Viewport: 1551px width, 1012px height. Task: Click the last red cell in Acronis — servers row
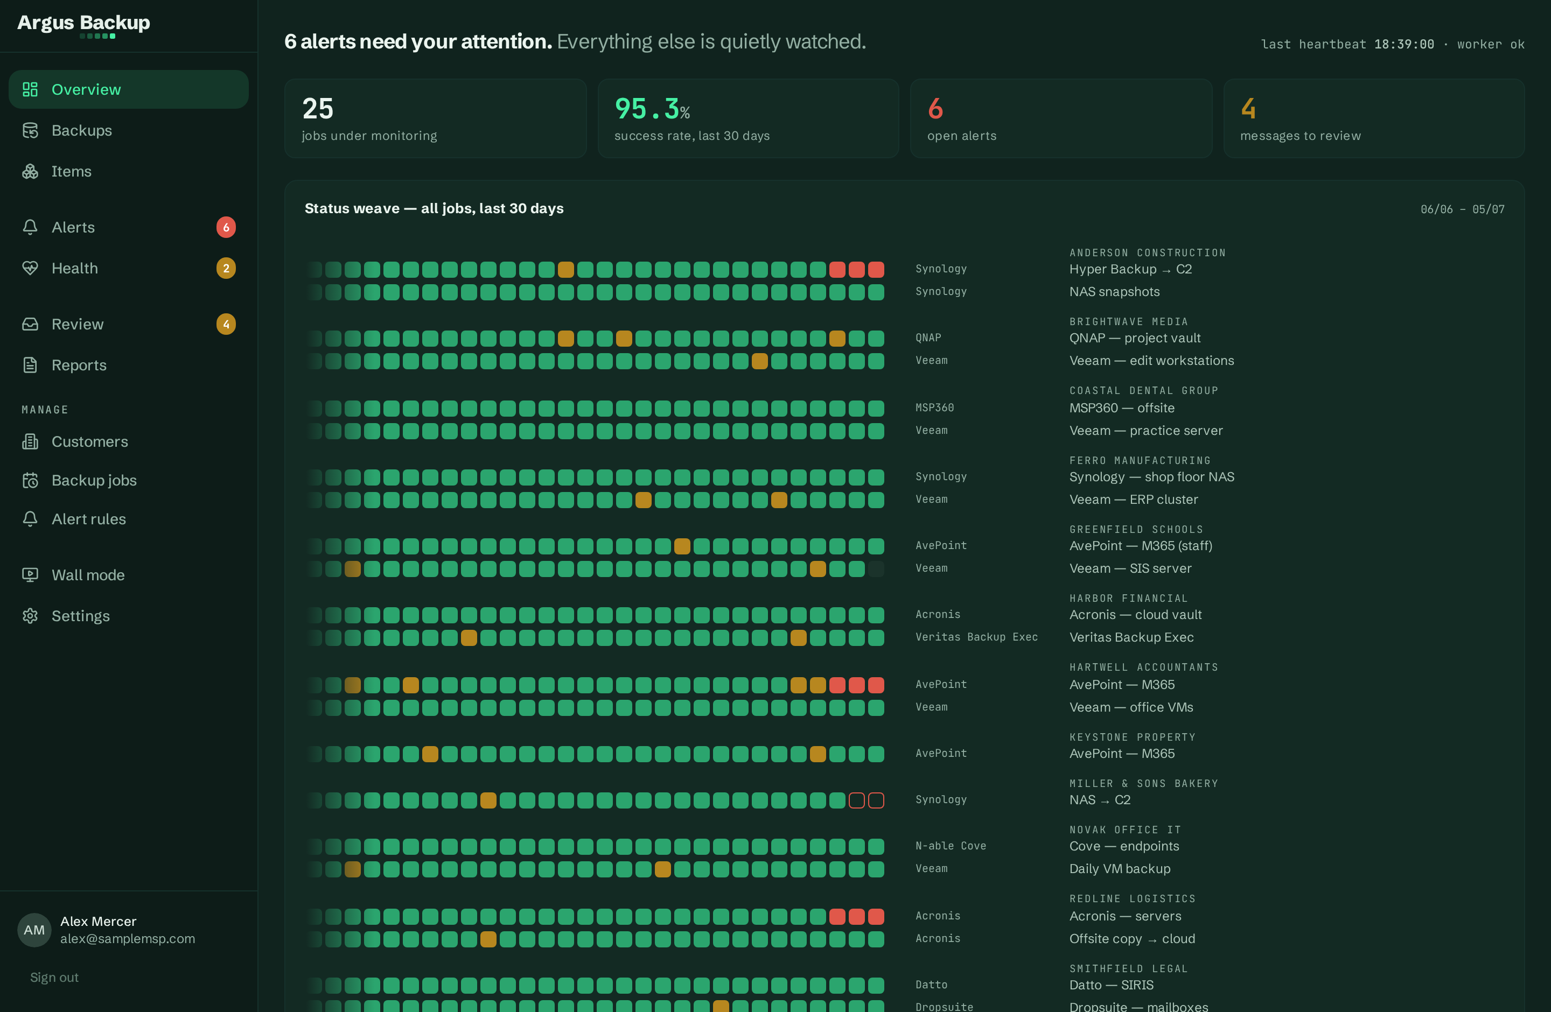(876, 916)
